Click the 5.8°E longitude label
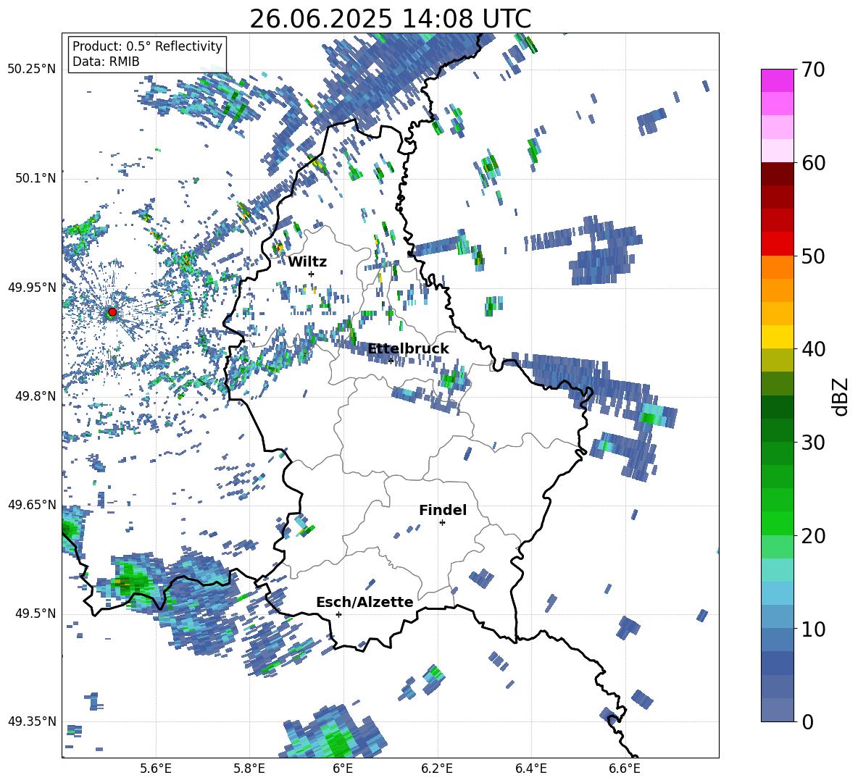 pyautogui.click(x=249, y=769)
